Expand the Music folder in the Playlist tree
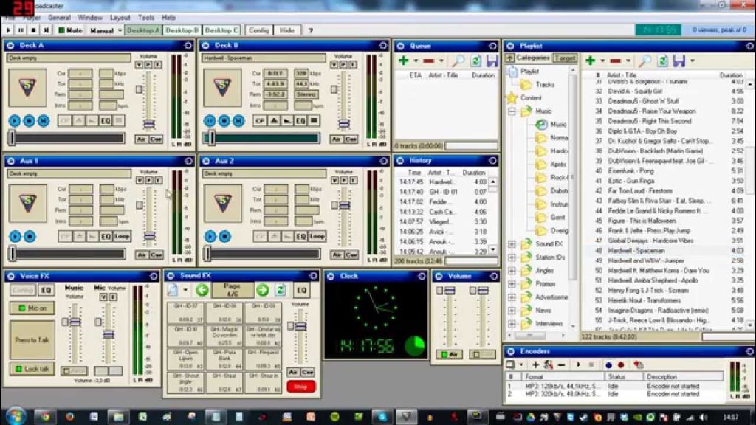Viewport: 756px width, 425px height. [512, 111]
